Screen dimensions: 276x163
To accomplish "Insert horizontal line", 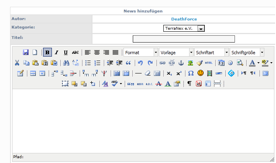I will click(138, 73).
